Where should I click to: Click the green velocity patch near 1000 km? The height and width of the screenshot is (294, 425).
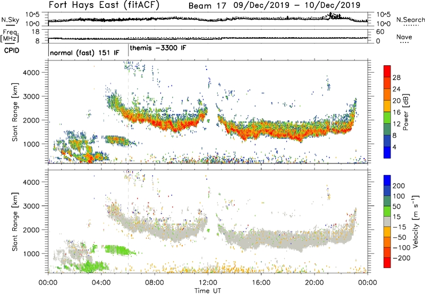click(119, 249)
